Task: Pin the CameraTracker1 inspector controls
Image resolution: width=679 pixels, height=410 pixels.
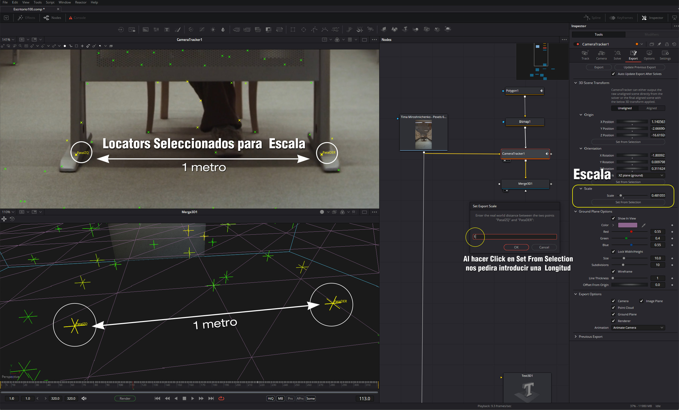Action: 659,44
